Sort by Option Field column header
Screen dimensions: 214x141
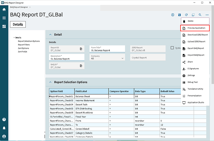tap(62, 91)
